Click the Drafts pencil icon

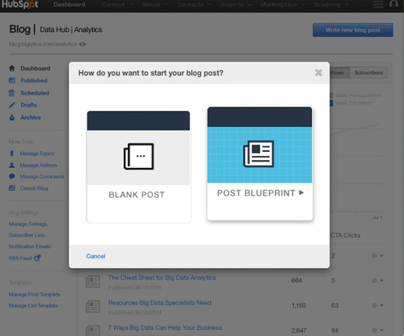tap(12, 105)
